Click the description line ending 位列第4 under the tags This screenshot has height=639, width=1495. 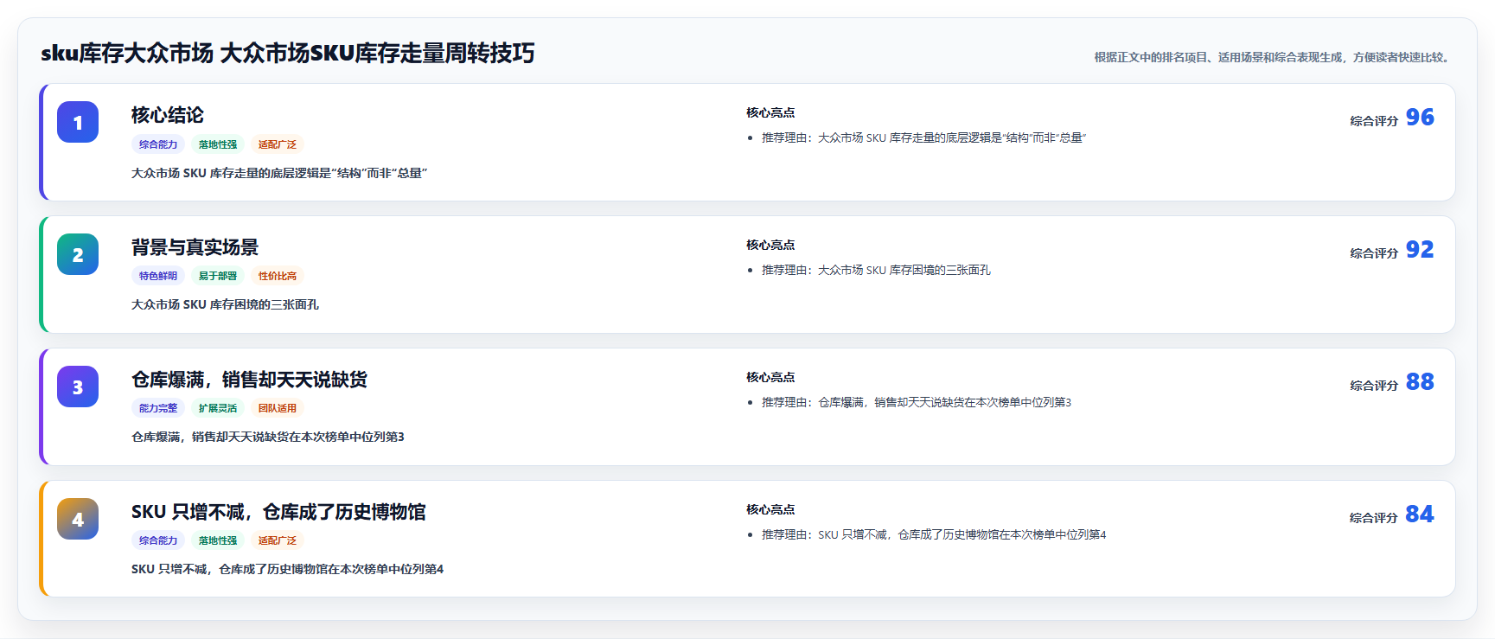coord(287,569)
